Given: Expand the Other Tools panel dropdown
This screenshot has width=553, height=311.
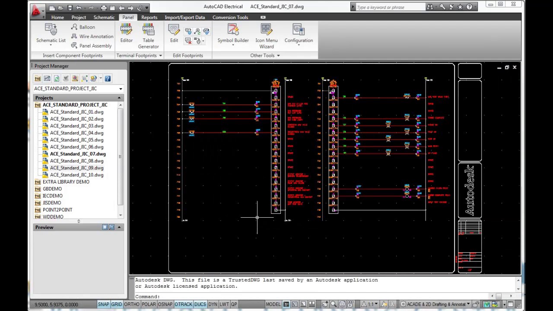Looking at the screenshot, I should click(278, 56).
